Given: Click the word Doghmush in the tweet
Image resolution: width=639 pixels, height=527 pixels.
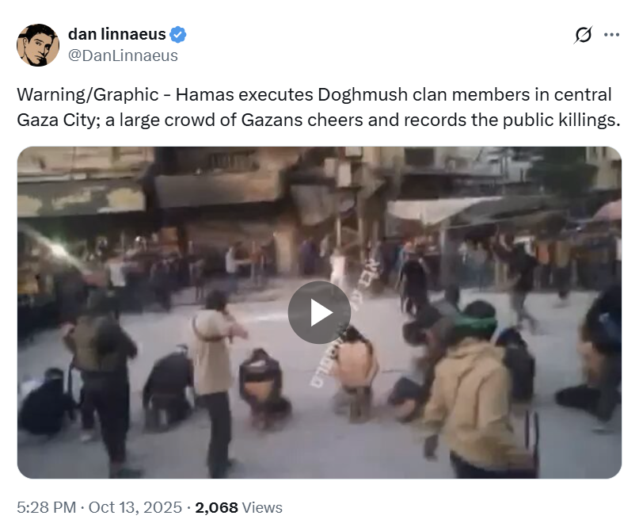Looking at the screenshot, I should [x=363, y=94].
